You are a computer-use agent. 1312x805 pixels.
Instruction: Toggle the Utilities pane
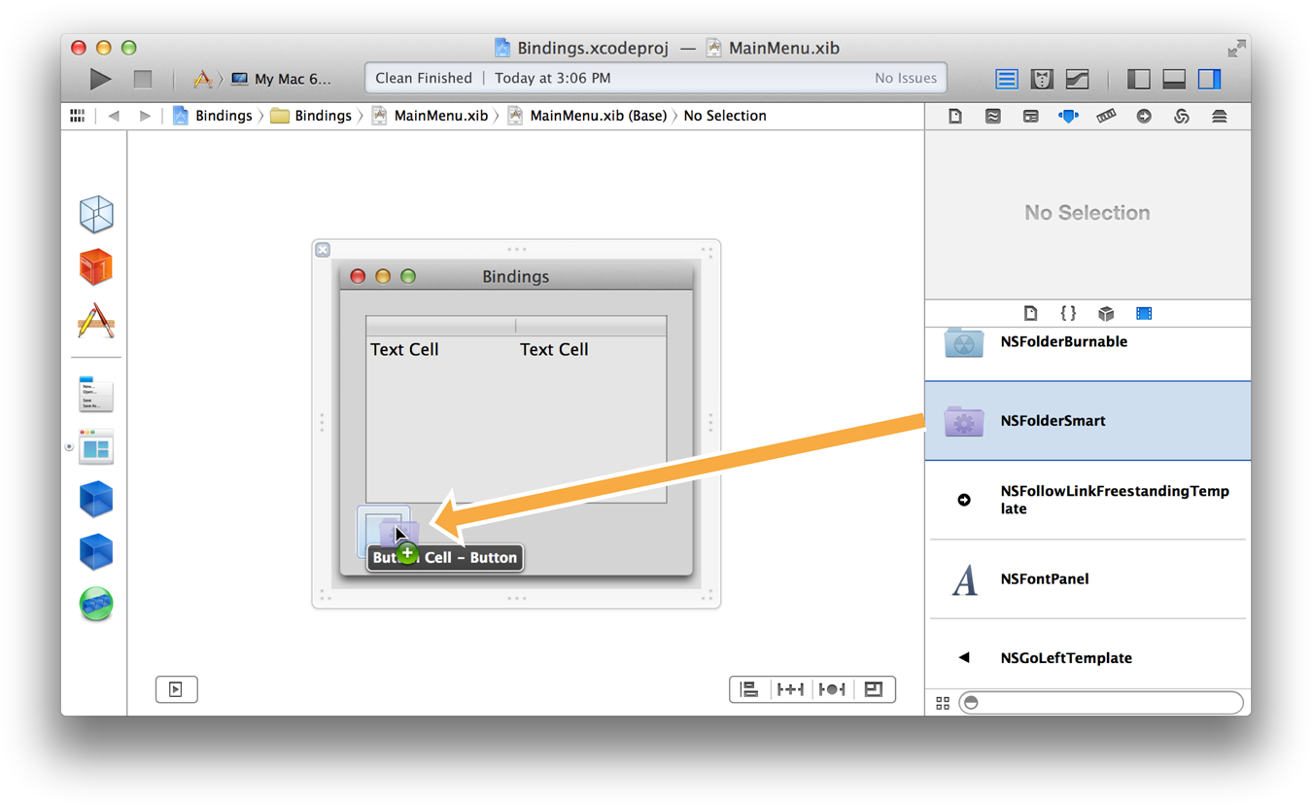coord(1209,79)
